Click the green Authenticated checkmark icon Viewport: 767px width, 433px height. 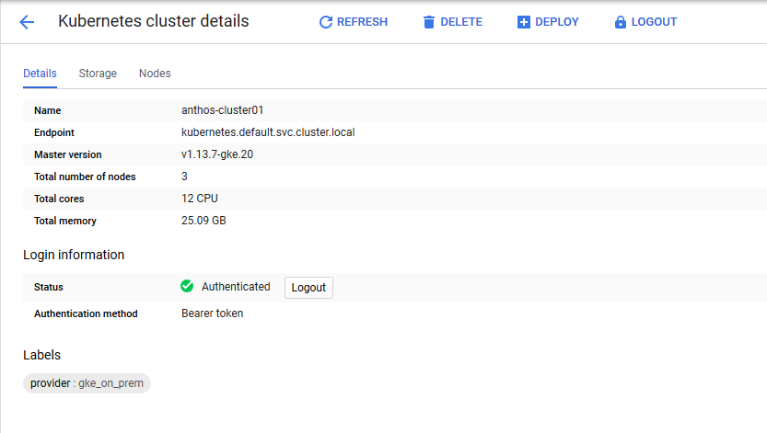[187, 287]
